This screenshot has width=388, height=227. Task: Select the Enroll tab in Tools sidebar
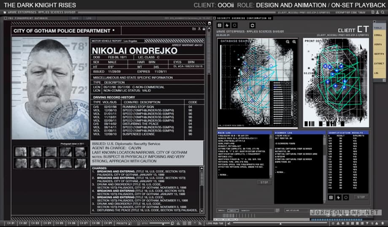pos(378,35)
